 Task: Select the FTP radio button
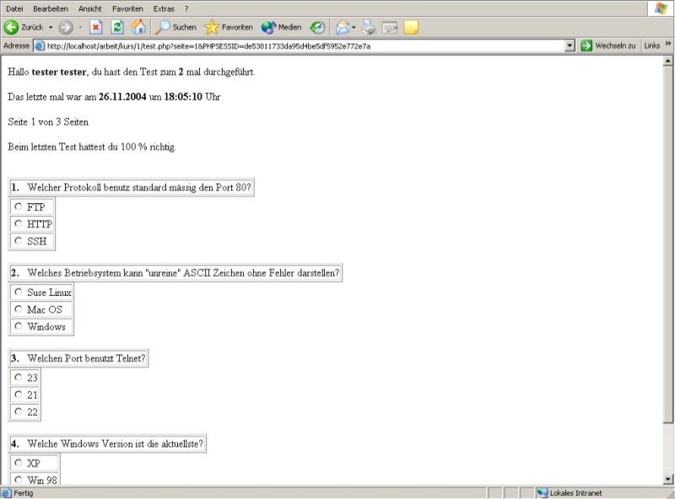pyautogui.click(x=18, y=207)
